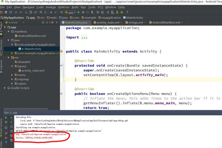This screenshot has width=222, height=148.
Task: Click the Help question mark toolbar icon
Action: click(127, 12)
